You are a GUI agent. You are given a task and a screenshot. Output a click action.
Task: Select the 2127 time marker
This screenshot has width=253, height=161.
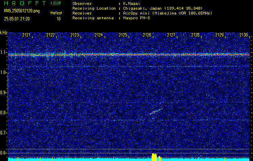[x=171, y=35]
